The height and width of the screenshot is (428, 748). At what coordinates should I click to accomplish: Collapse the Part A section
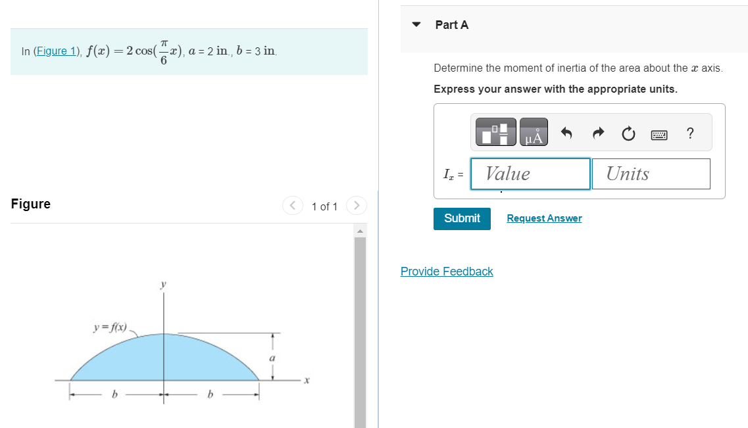coord(416,24)
